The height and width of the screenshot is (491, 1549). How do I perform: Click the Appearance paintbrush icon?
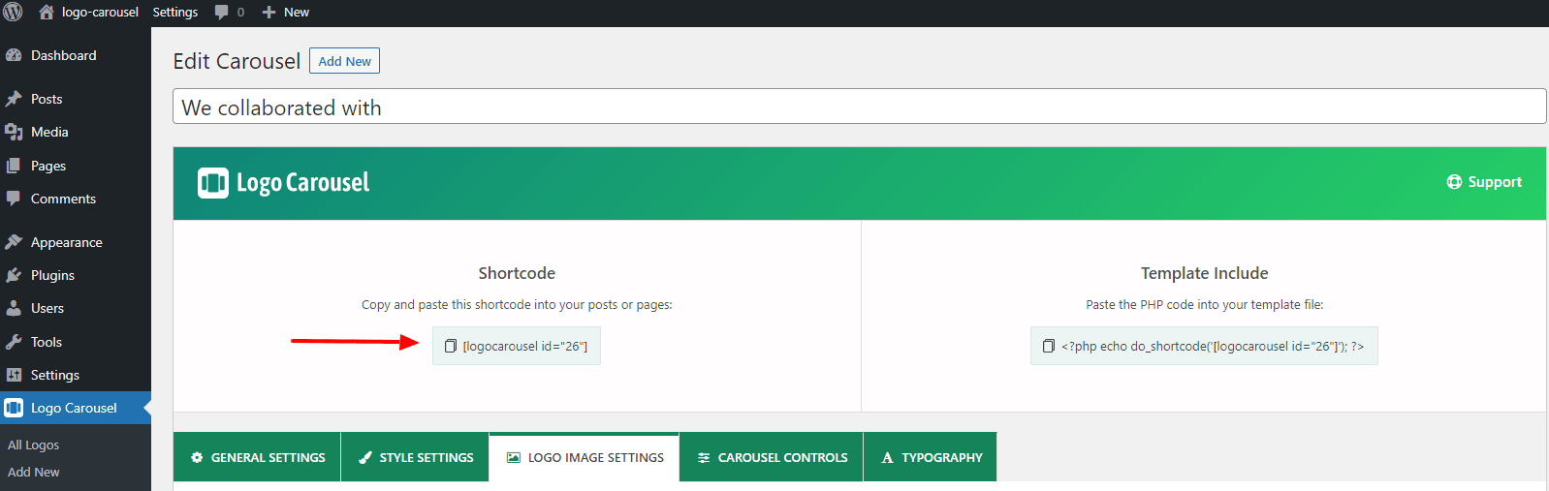14,242
